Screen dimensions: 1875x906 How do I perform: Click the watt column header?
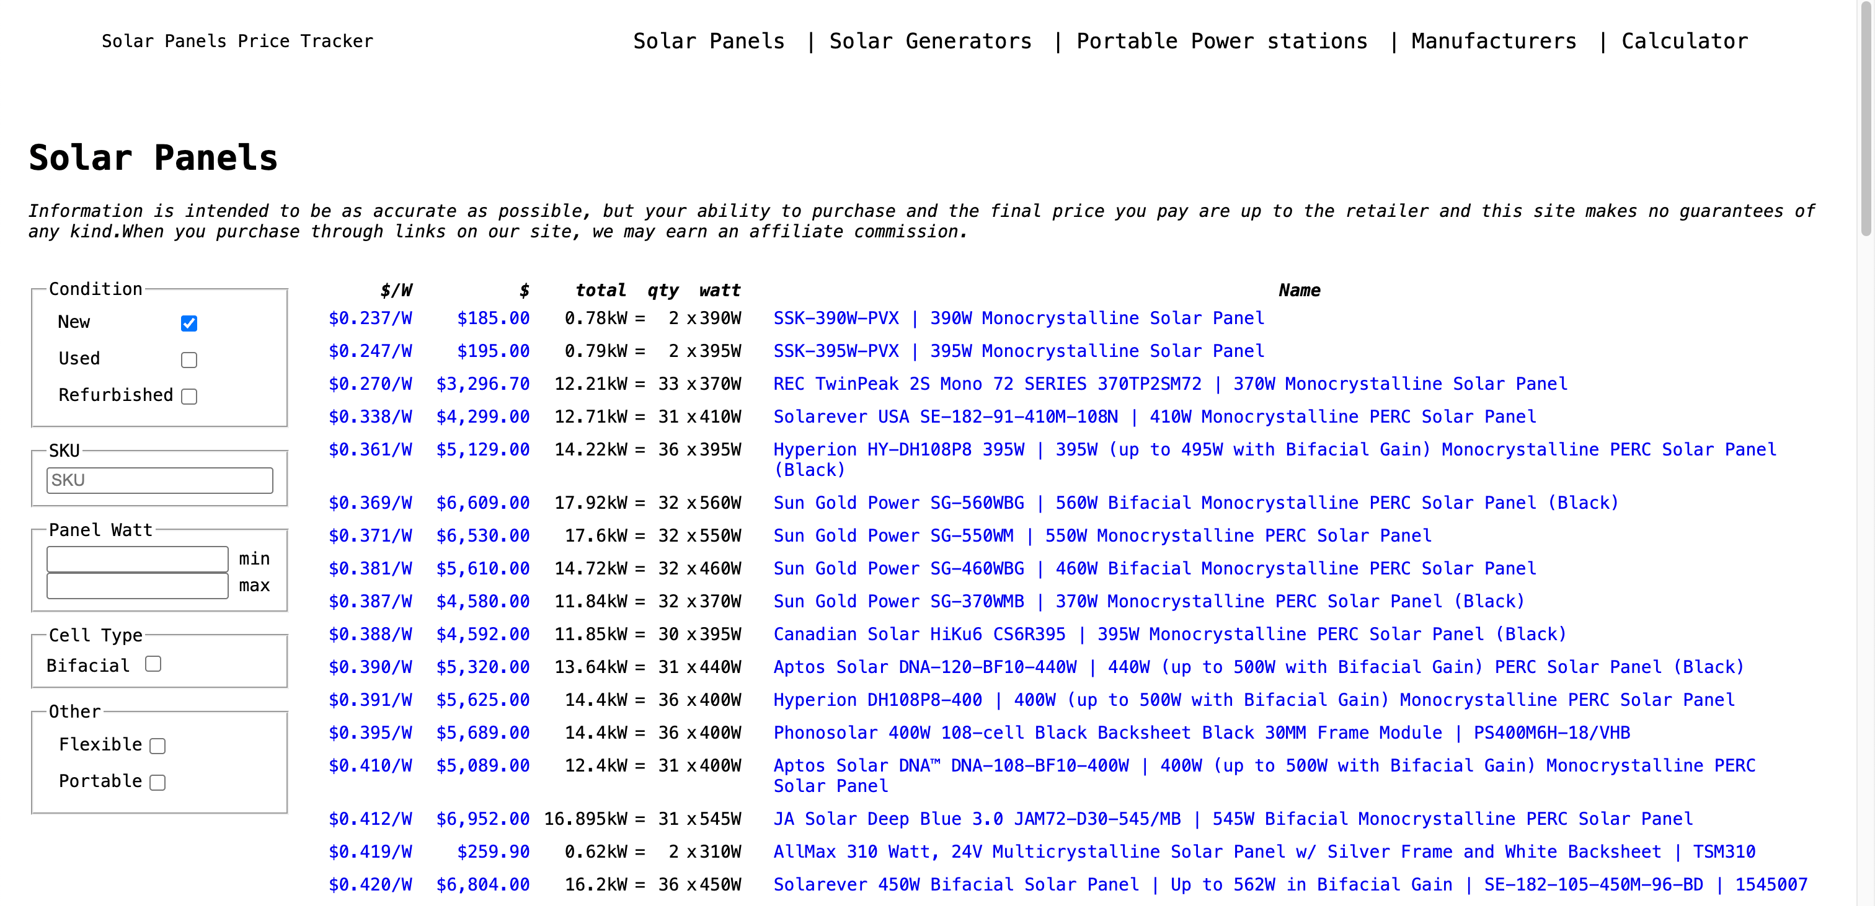click(x=720, y=291)
